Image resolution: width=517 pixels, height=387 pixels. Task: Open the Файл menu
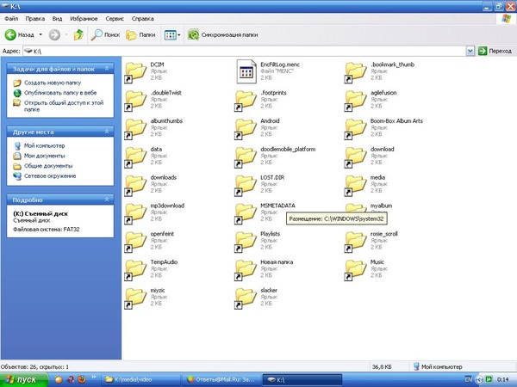pyautogui.click(x=11, y=17)
